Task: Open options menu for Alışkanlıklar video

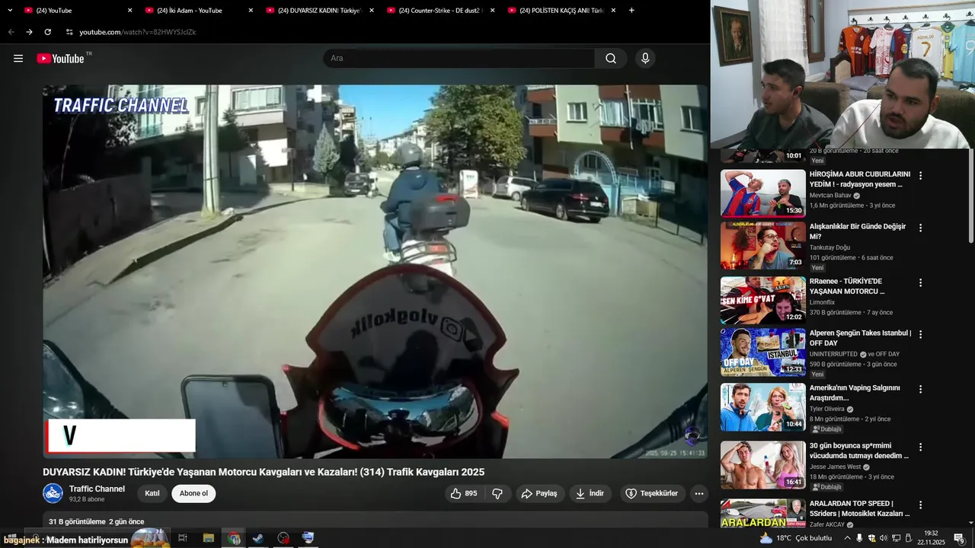Action: [920, 228]
